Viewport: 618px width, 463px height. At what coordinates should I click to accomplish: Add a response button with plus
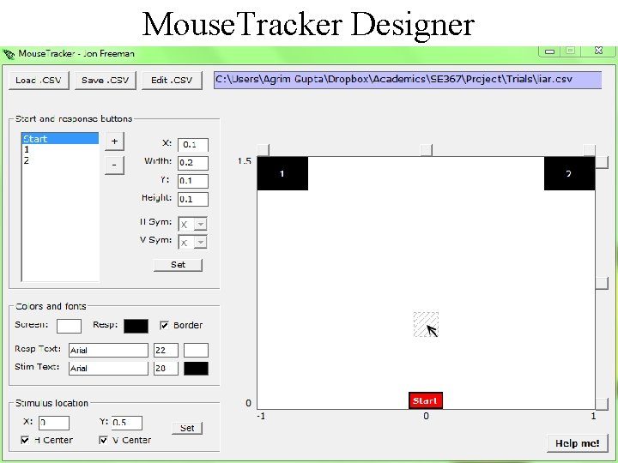pos(114,141)
